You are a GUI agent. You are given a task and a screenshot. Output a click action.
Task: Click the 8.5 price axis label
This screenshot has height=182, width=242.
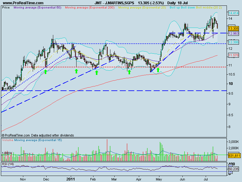(231, 115)
